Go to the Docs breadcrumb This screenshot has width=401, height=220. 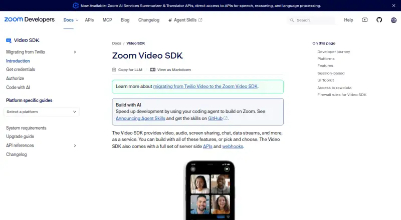pos(117,43)
